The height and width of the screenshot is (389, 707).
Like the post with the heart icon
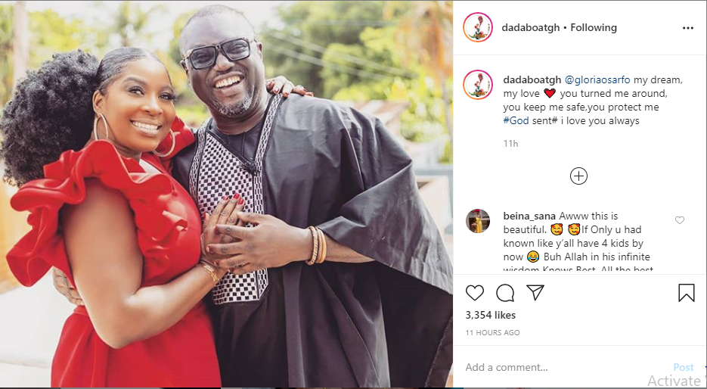pyautogui.click(x=475, y=293)
